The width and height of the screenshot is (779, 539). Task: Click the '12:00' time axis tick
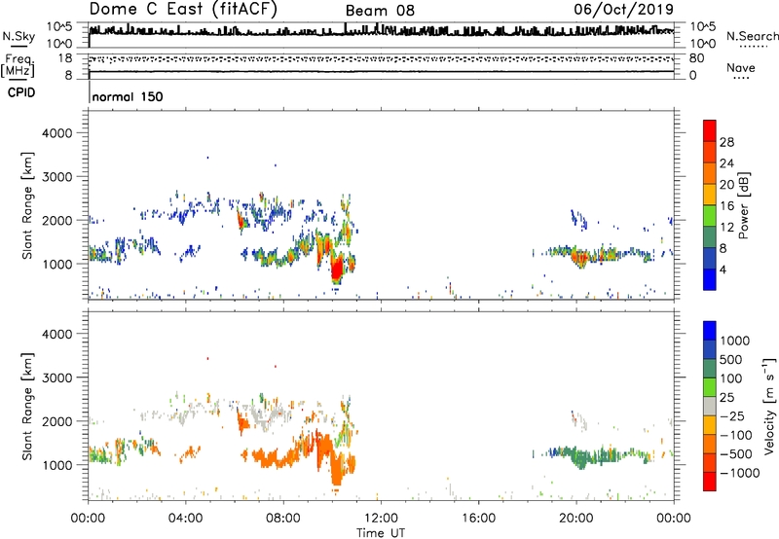tap(381, 519)
